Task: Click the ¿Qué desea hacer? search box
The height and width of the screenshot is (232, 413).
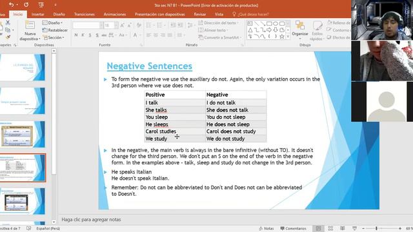Action: (250, 14)
